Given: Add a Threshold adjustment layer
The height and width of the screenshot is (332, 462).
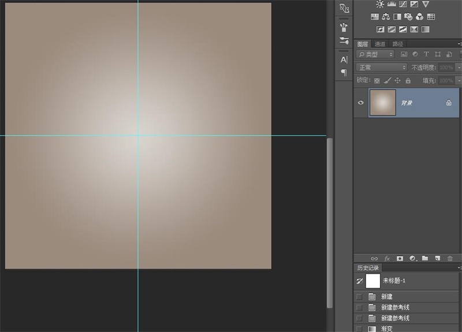Looking at the screenshot, I should tap(403, 29).
